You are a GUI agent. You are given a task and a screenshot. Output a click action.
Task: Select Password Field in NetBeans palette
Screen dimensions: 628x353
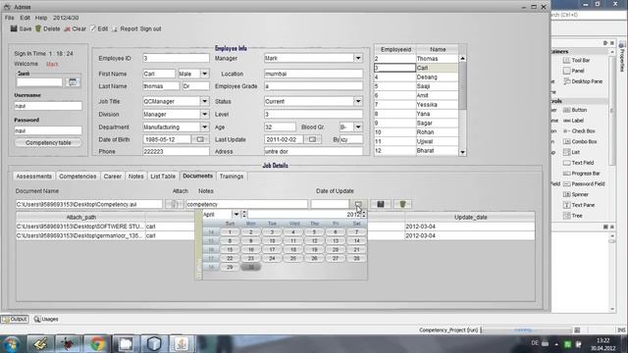(584, 183)
